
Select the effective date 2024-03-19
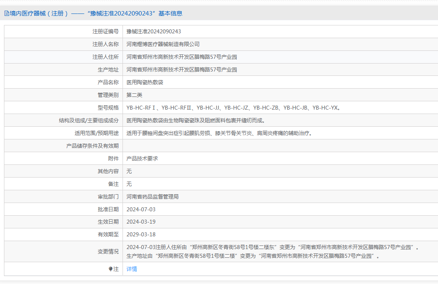point(141,222)
